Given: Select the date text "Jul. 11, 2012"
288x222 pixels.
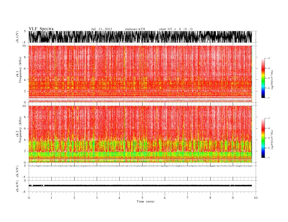Looking at the screenshot, I should [101, 29].
